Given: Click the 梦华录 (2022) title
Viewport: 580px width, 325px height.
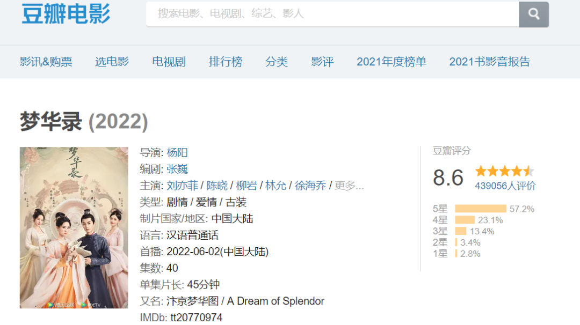Looking at the screenshot, I should (x=84, y=122).
